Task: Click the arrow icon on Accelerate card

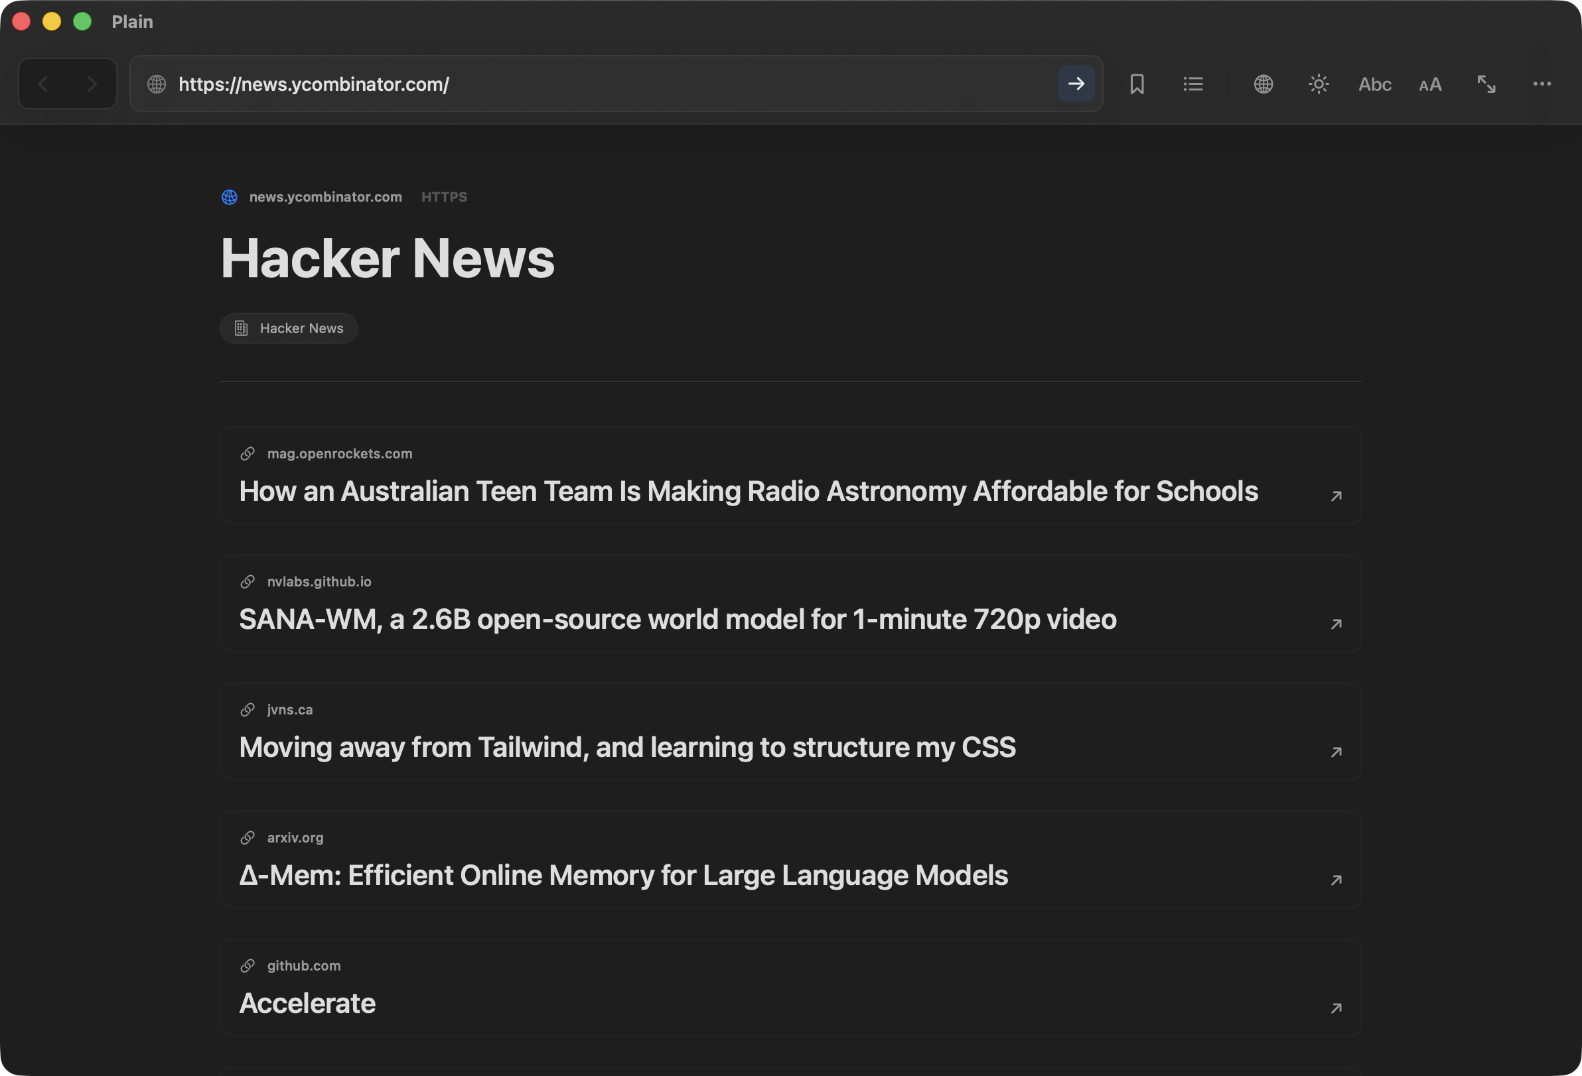Action: click(1336, 1007)
